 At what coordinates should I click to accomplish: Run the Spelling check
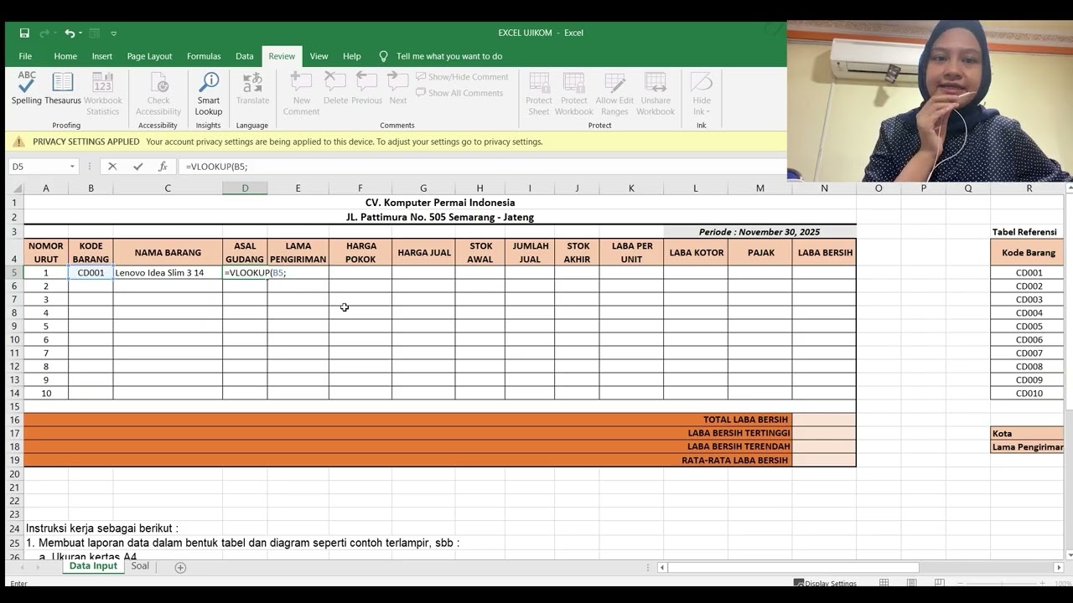coord(27,89)
